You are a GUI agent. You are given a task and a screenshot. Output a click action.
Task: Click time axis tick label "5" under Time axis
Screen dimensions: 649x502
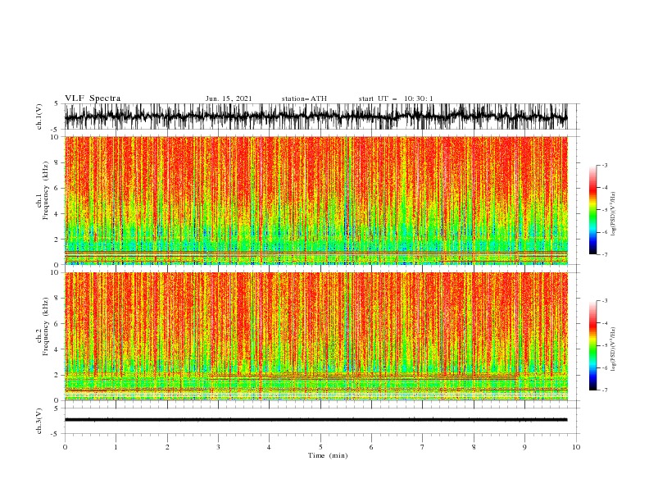point(320,447)
